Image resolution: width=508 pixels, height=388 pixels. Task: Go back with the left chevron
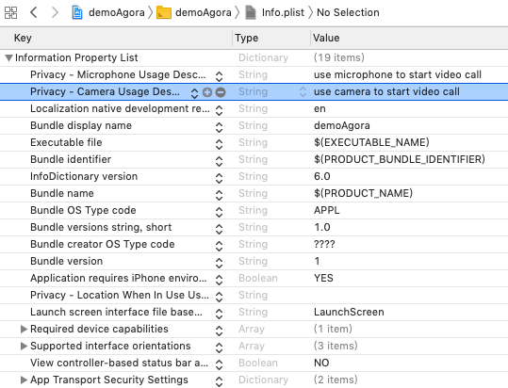pos(34,12)
